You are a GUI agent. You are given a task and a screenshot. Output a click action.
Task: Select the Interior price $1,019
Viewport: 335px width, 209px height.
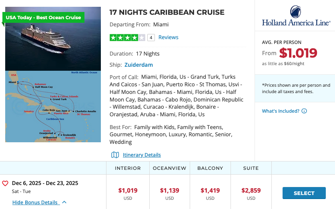click(x=128, y=191)
